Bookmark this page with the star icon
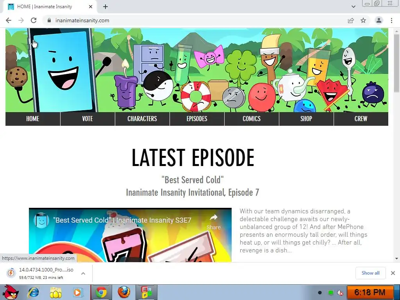This screenshot has width=400, height=300. (x=363, y=20)
